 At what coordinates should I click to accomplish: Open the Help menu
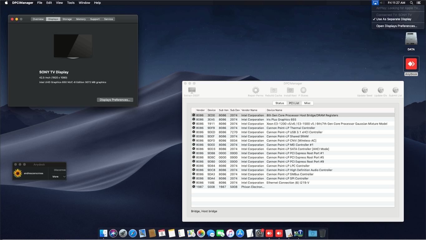tap(97, 2)
